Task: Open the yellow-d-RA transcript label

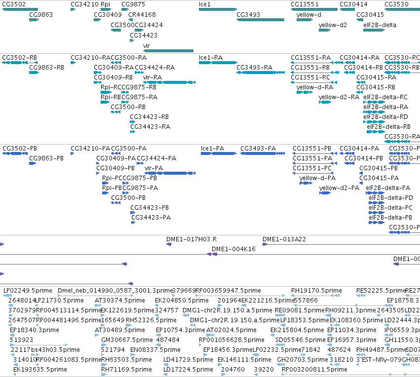Action: tap(315, 87)
